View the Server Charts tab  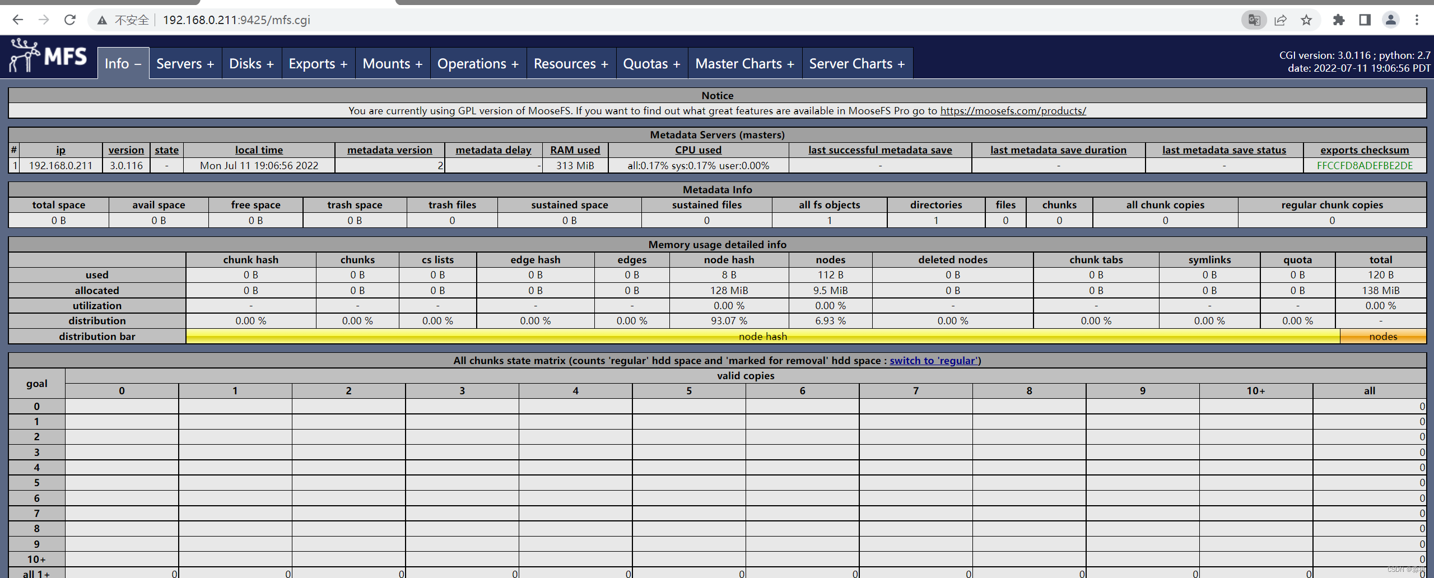[857, 63]
